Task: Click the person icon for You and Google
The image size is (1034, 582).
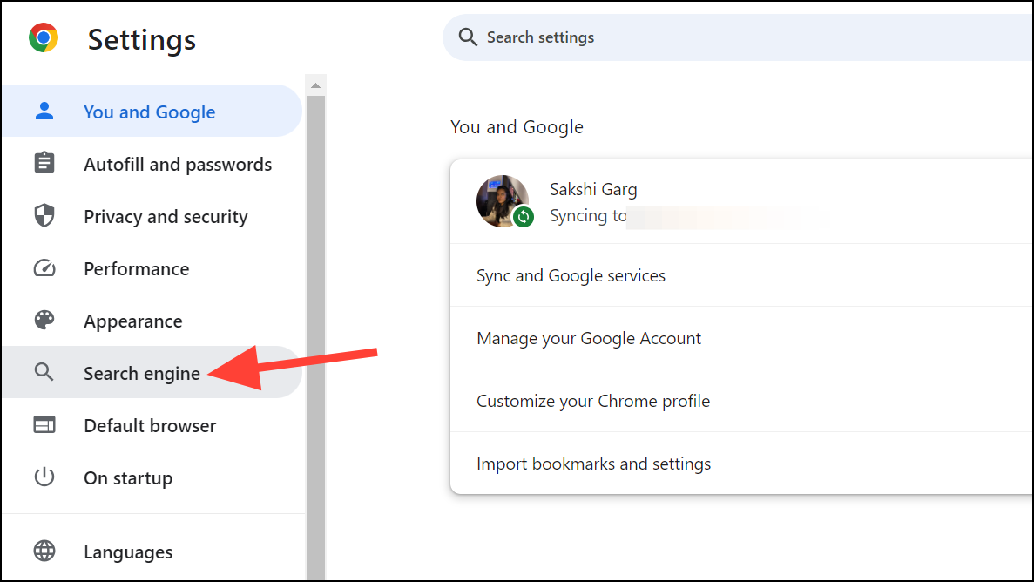Action: click(x=44, y=111)
